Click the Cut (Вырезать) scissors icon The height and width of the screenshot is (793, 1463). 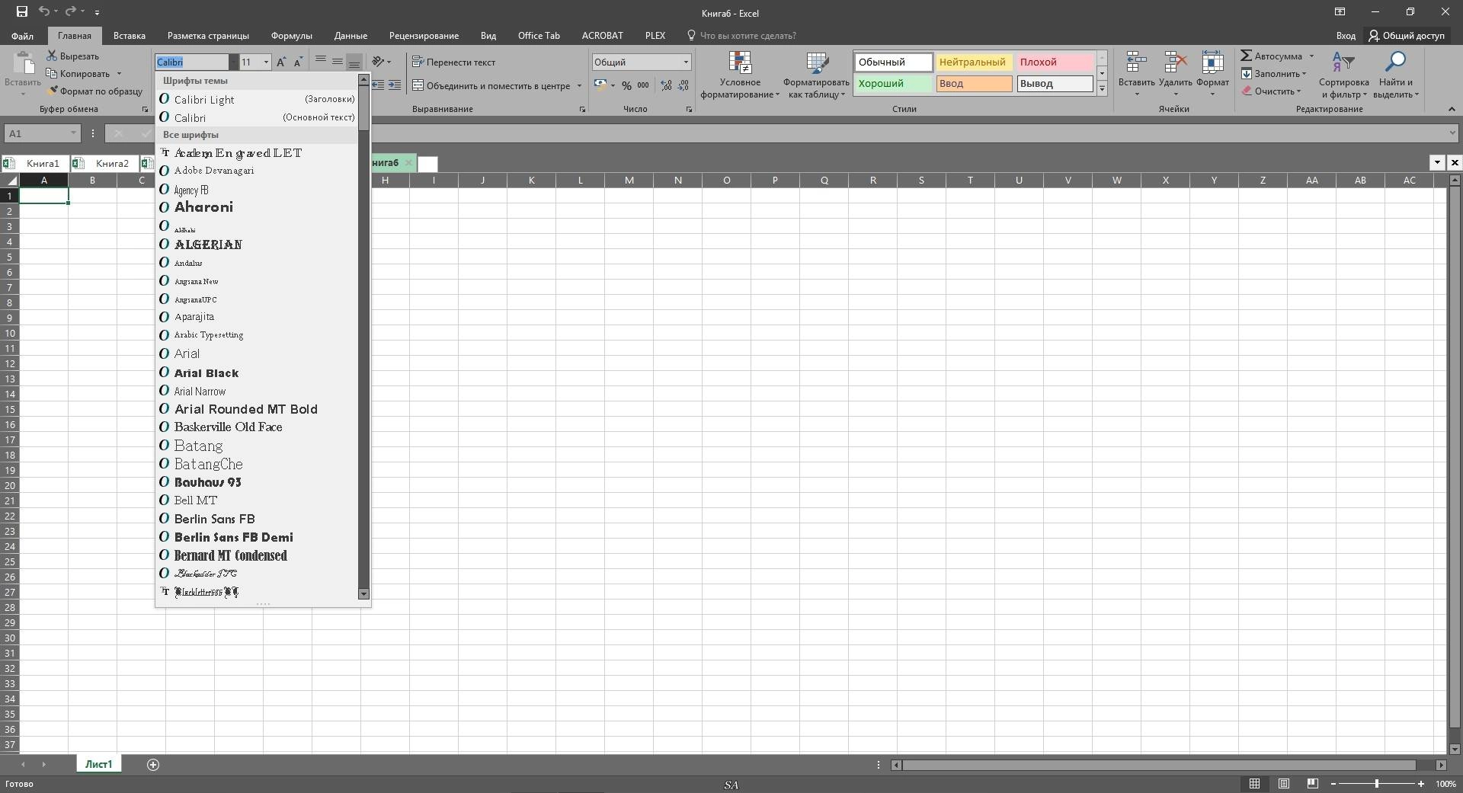coord(52,56)
